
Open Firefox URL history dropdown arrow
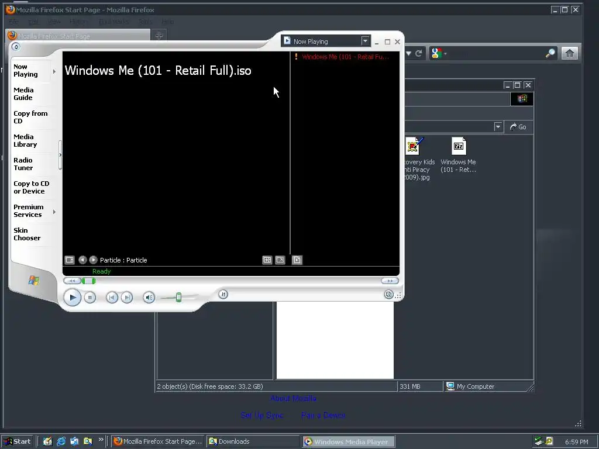point(408,53)
